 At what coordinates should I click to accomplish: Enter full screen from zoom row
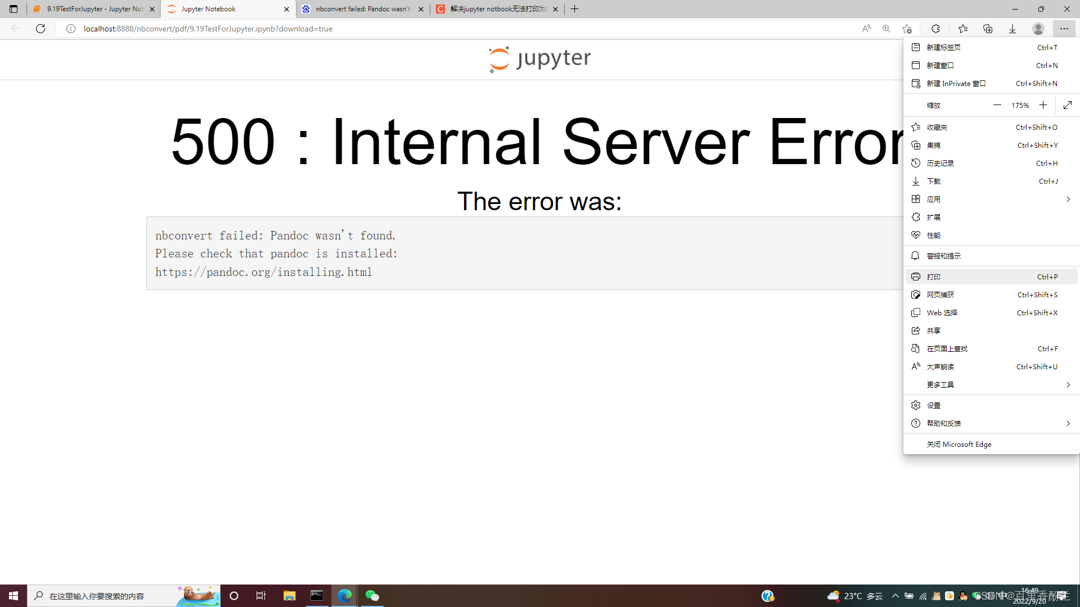pos(1068,105)
